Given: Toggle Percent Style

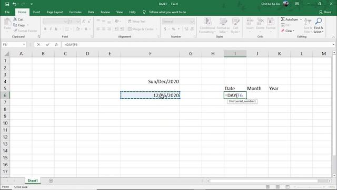Looking at the screenshot, I should 173,29.
